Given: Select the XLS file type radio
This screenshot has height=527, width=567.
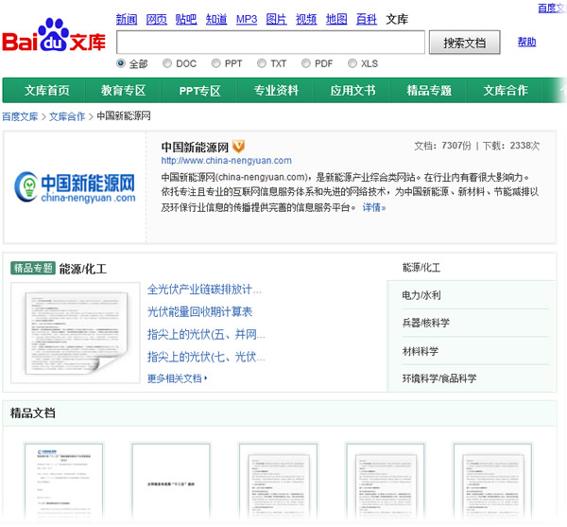Looking at the screenshot, I should (x=352, y=63).
